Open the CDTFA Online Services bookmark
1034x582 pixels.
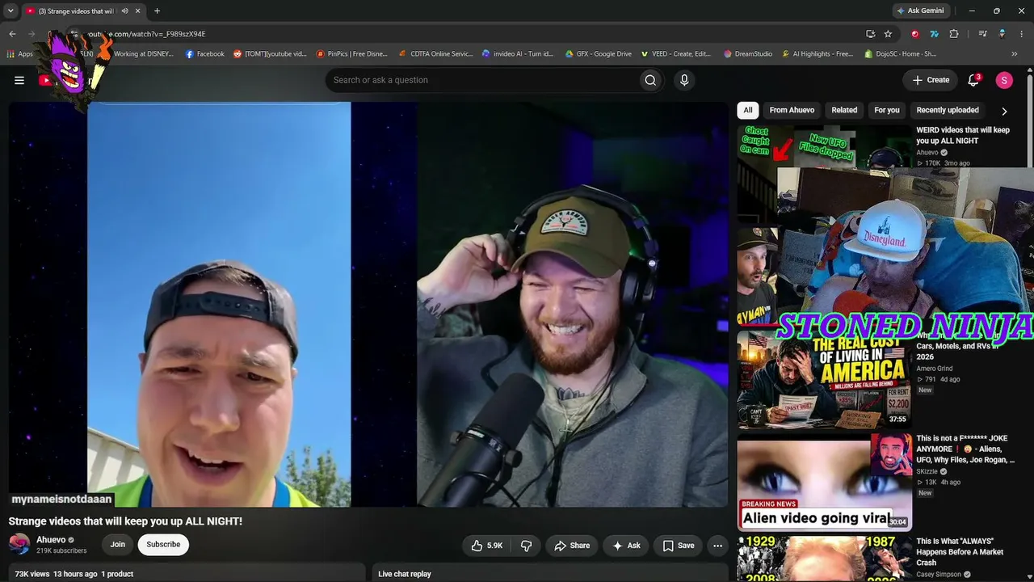[435, 54]
